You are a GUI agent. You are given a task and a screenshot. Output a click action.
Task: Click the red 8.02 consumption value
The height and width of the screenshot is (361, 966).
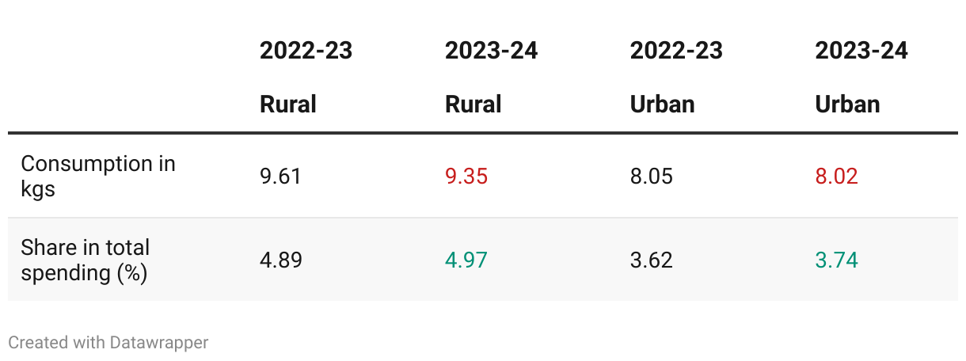pos(837,176)
